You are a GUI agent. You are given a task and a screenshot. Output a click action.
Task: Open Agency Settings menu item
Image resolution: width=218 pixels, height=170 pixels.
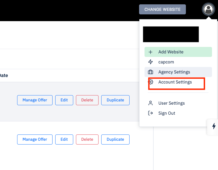click(x=174, y=72)
